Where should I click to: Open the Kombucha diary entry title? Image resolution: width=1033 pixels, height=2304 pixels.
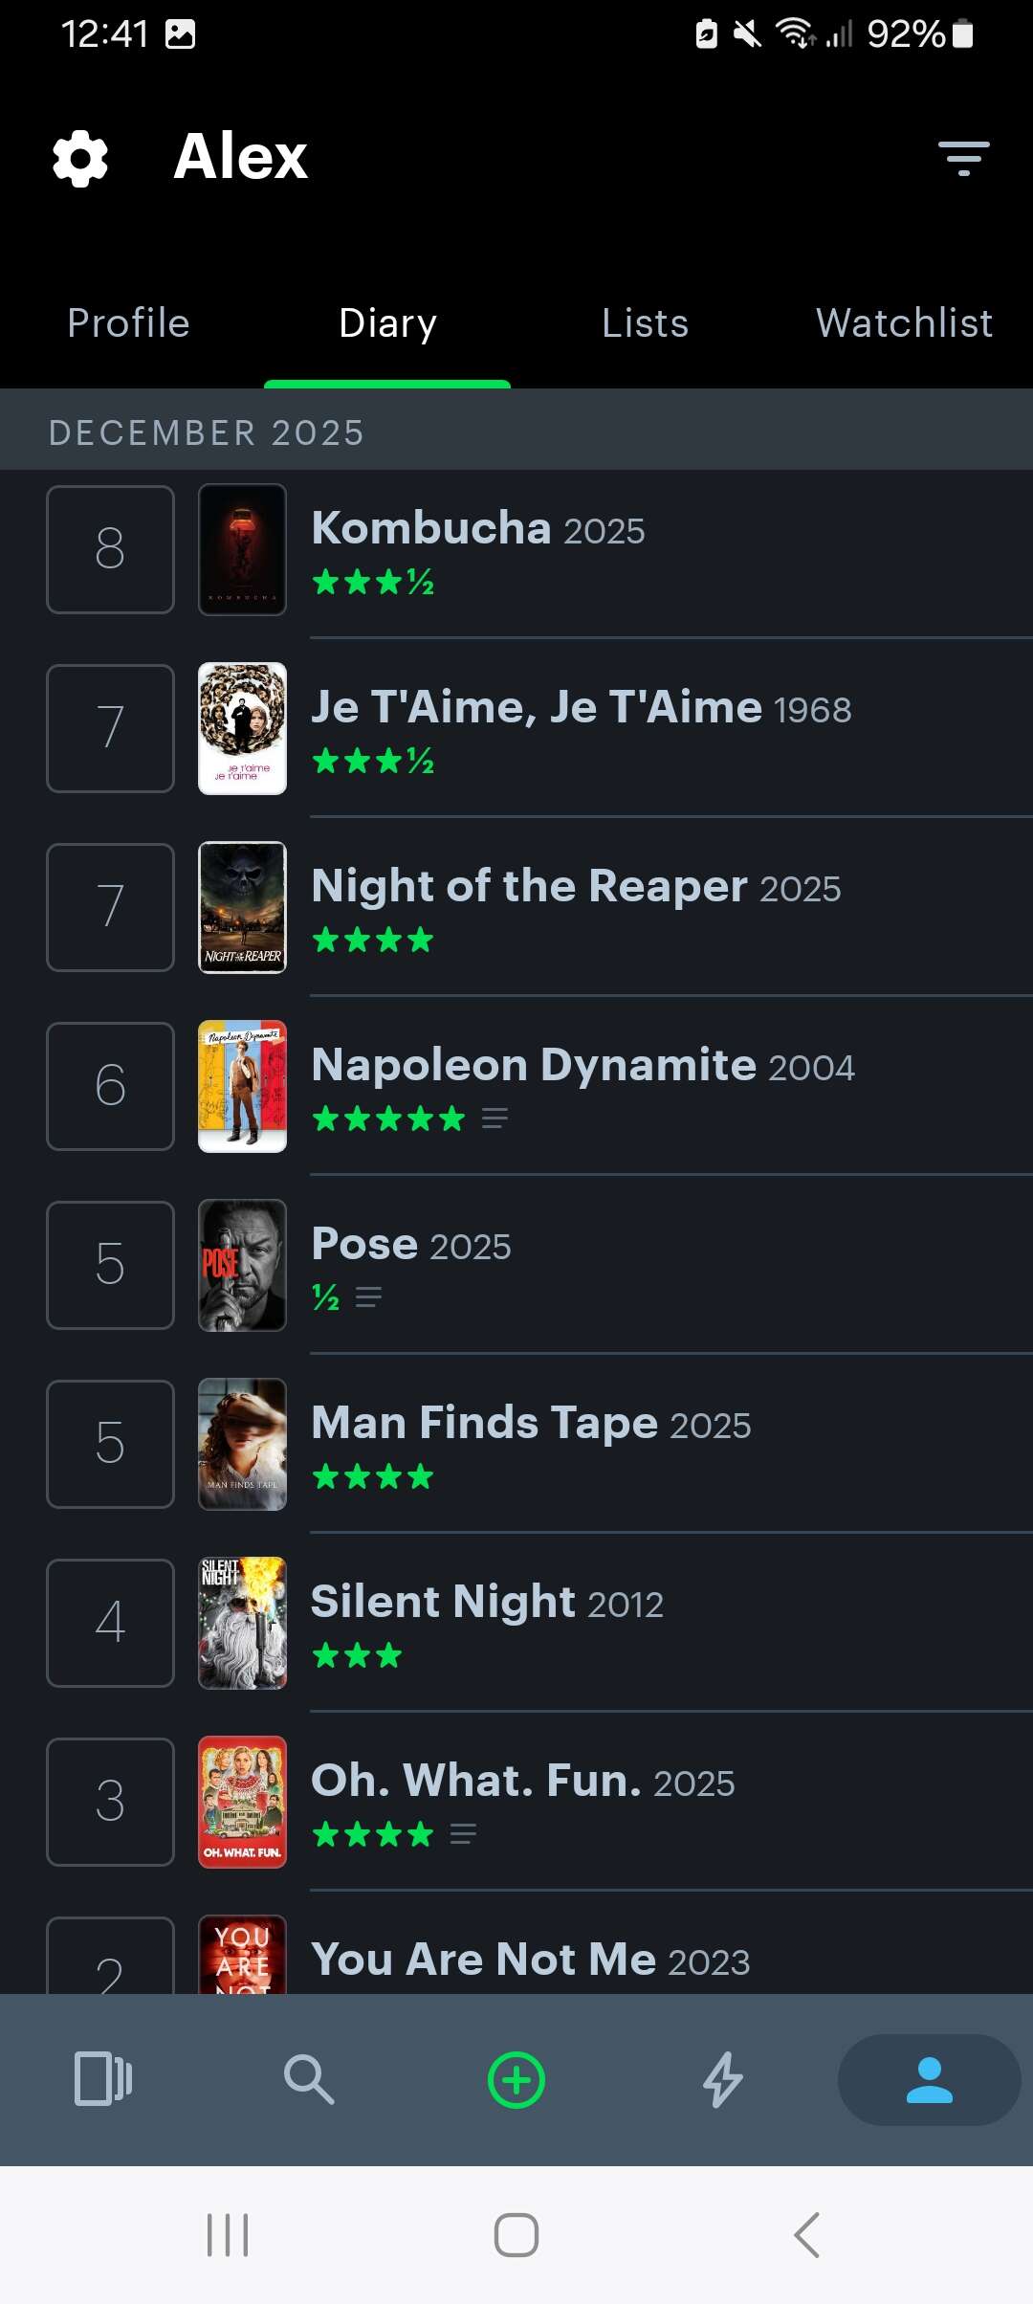coord(431,528)
